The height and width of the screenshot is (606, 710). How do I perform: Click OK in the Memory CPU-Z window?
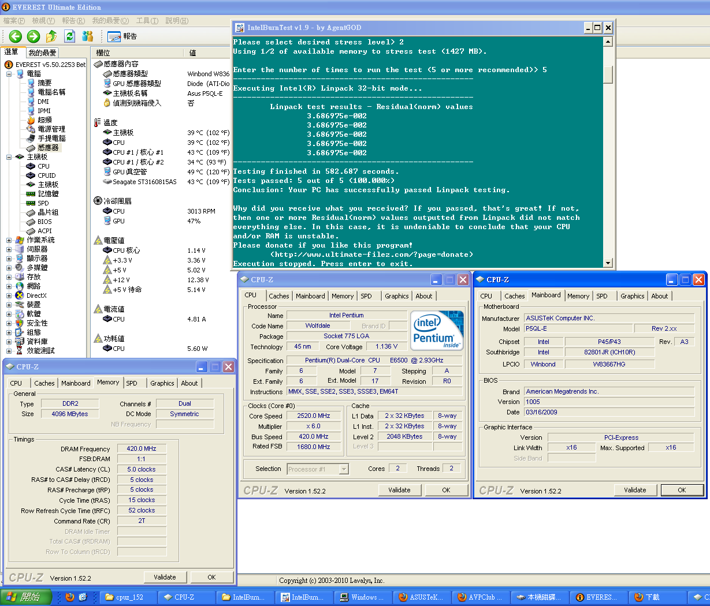pos(211,577)
